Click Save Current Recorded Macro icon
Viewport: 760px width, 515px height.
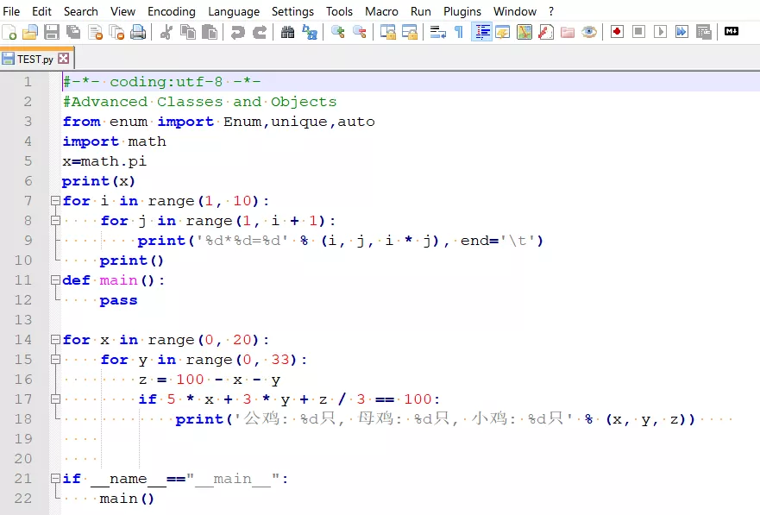pyautogui.click(x=703, y=32)
